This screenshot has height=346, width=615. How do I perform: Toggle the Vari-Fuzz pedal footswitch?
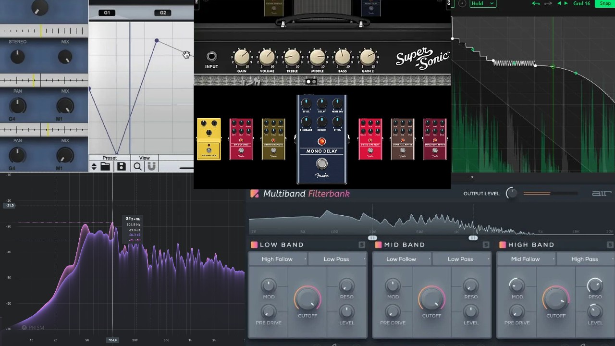pos(209,150)
